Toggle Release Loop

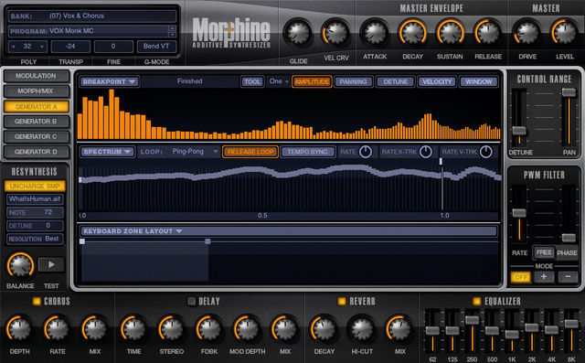250,152
